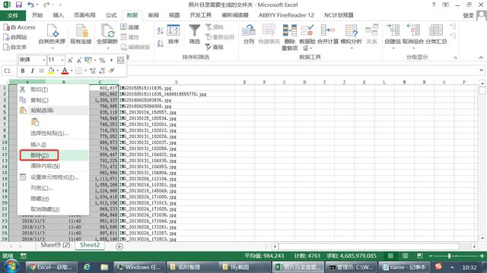Choose Hide (隐藏) in context menu
The image size is (487, 273).
[x=53, y=199]
